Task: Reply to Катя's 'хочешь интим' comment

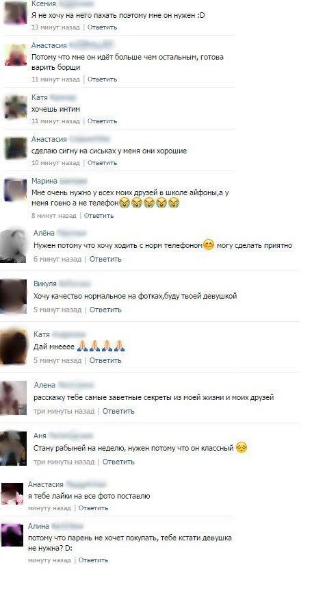Action: point(102,121)
